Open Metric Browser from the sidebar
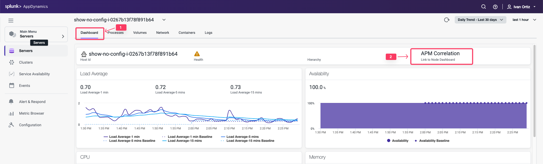Viewport: 543px width, 164px height. pyautogui.click(x=31, y=113)
